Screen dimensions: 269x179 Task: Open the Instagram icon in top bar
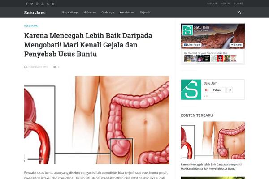point(53,4)
